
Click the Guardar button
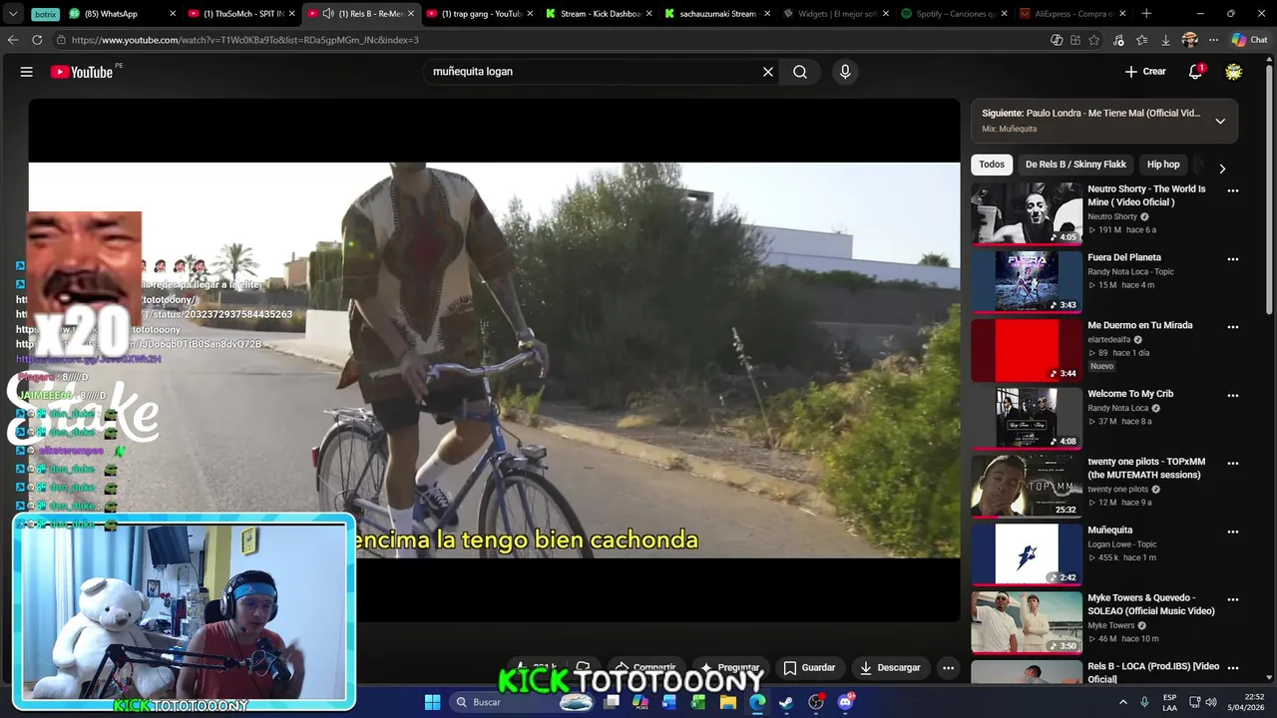(809, 668)
